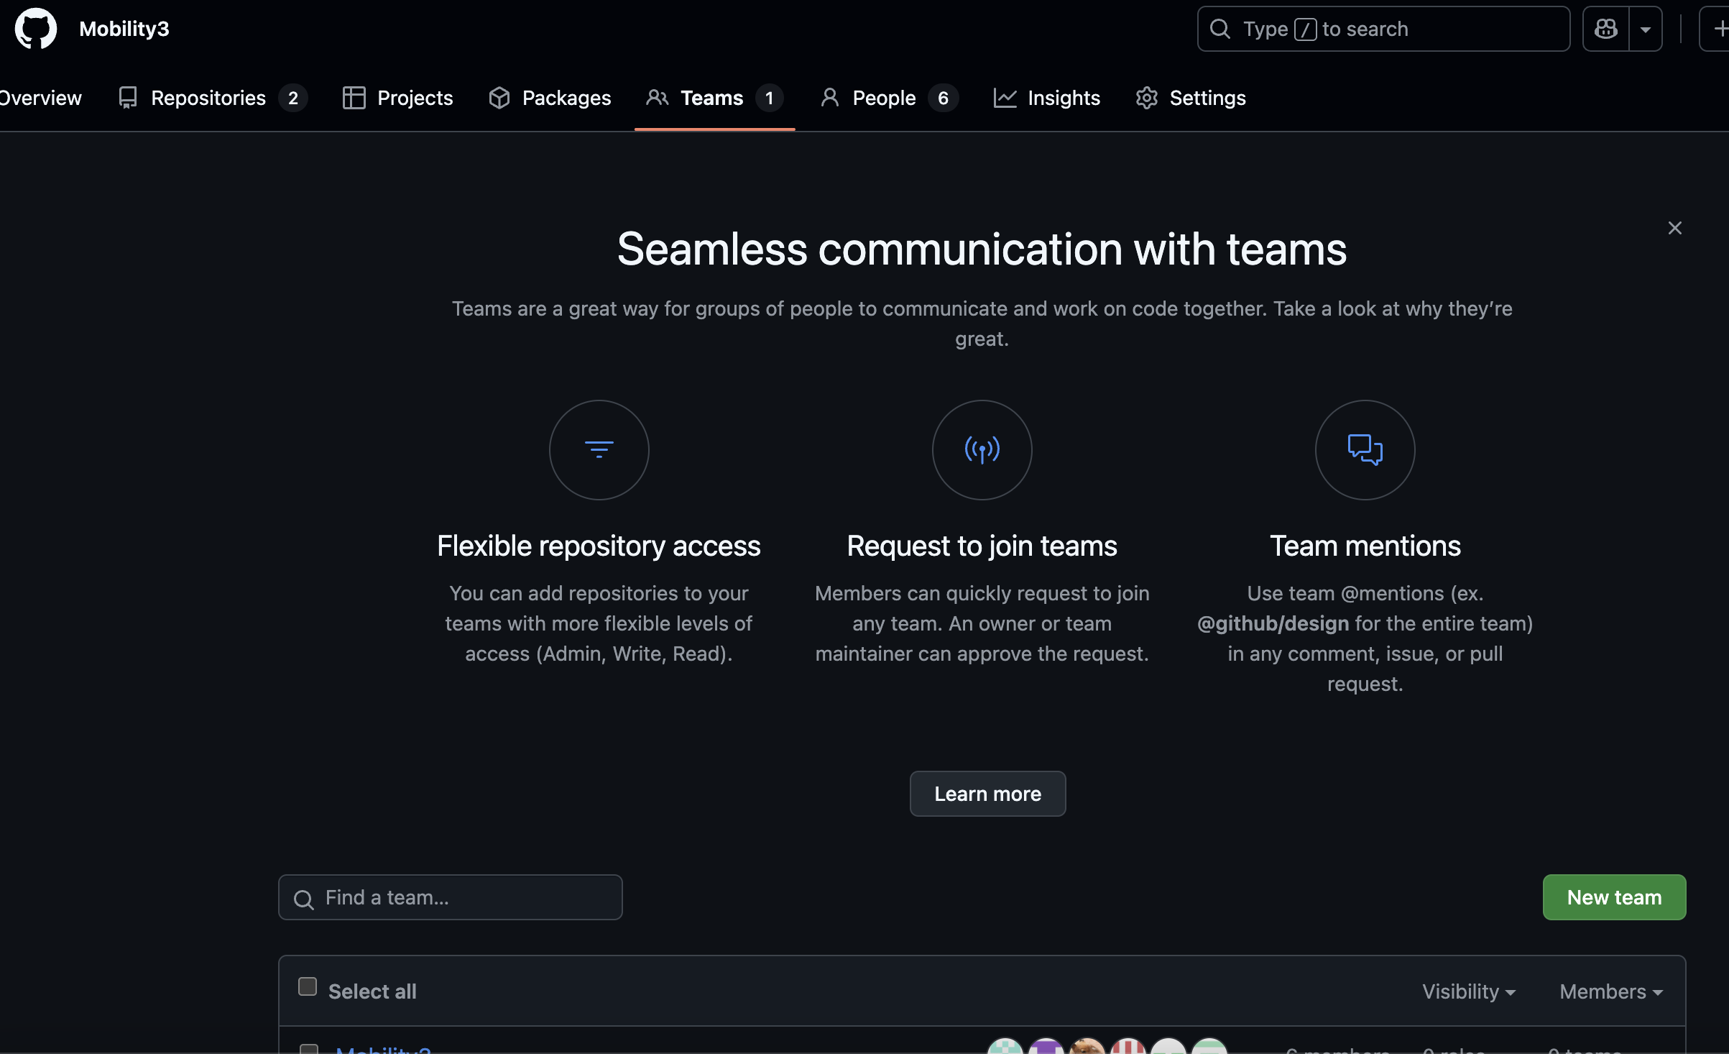Expand the Copilot dropdown arrow

(x=1646, y=29)
